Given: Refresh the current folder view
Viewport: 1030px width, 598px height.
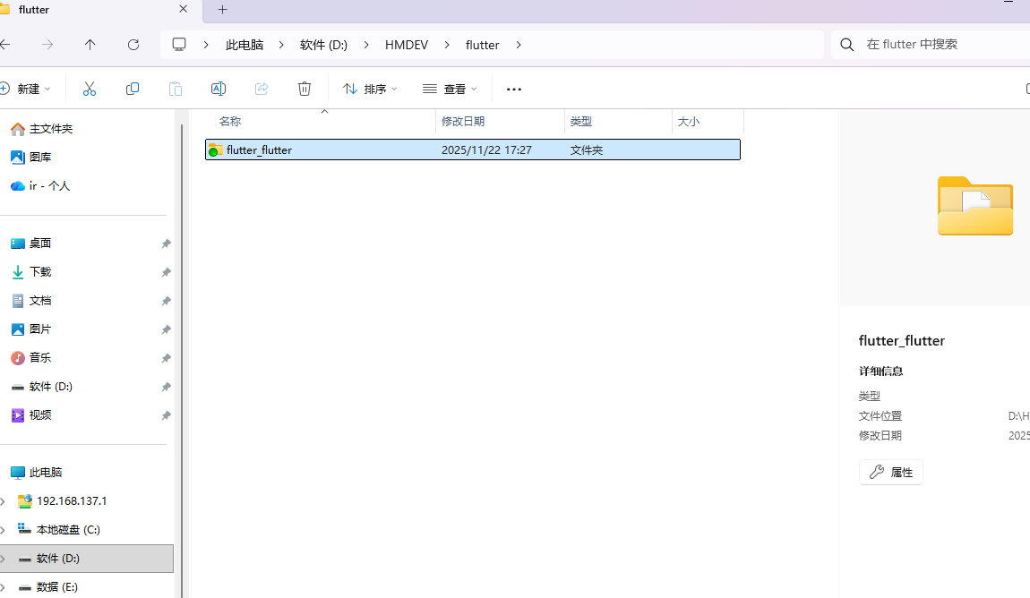Looking at the screenshot, I should [x=133, y=45].
